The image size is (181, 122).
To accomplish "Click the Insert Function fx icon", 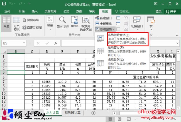I will click(x=56, y=43).
